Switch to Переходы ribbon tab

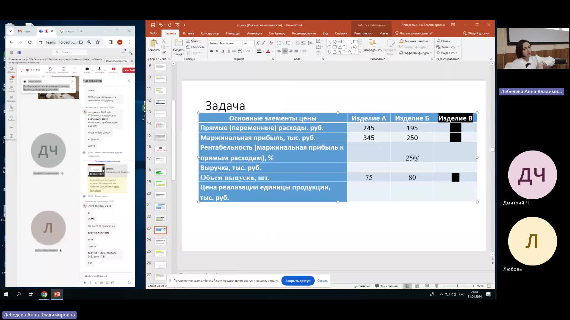233,33
